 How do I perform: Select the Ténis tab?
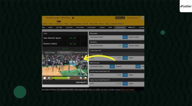coord(110,28)
